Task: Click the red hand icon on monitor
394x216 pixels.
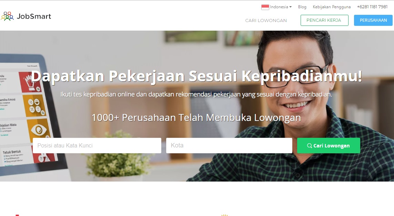Action: [31, 82]
